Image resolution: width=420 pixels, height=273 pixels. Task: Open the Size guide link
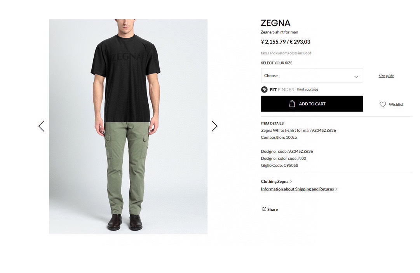[386, 76]
